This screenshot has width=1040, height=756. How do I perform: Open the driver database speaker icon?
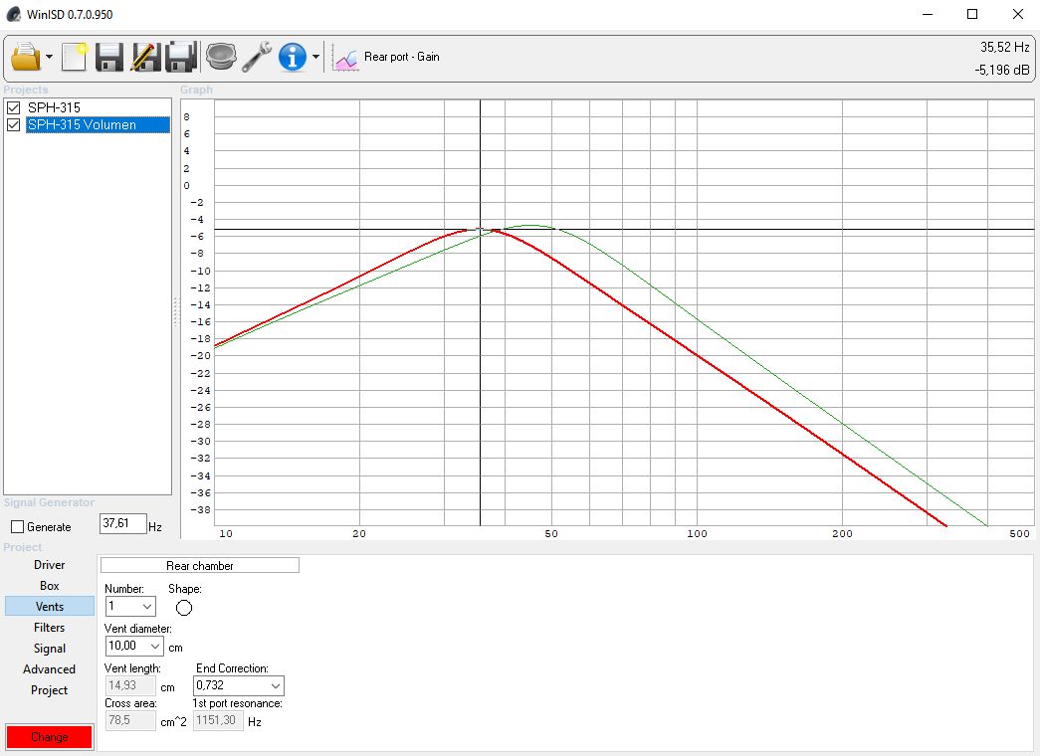pos(221,57)
